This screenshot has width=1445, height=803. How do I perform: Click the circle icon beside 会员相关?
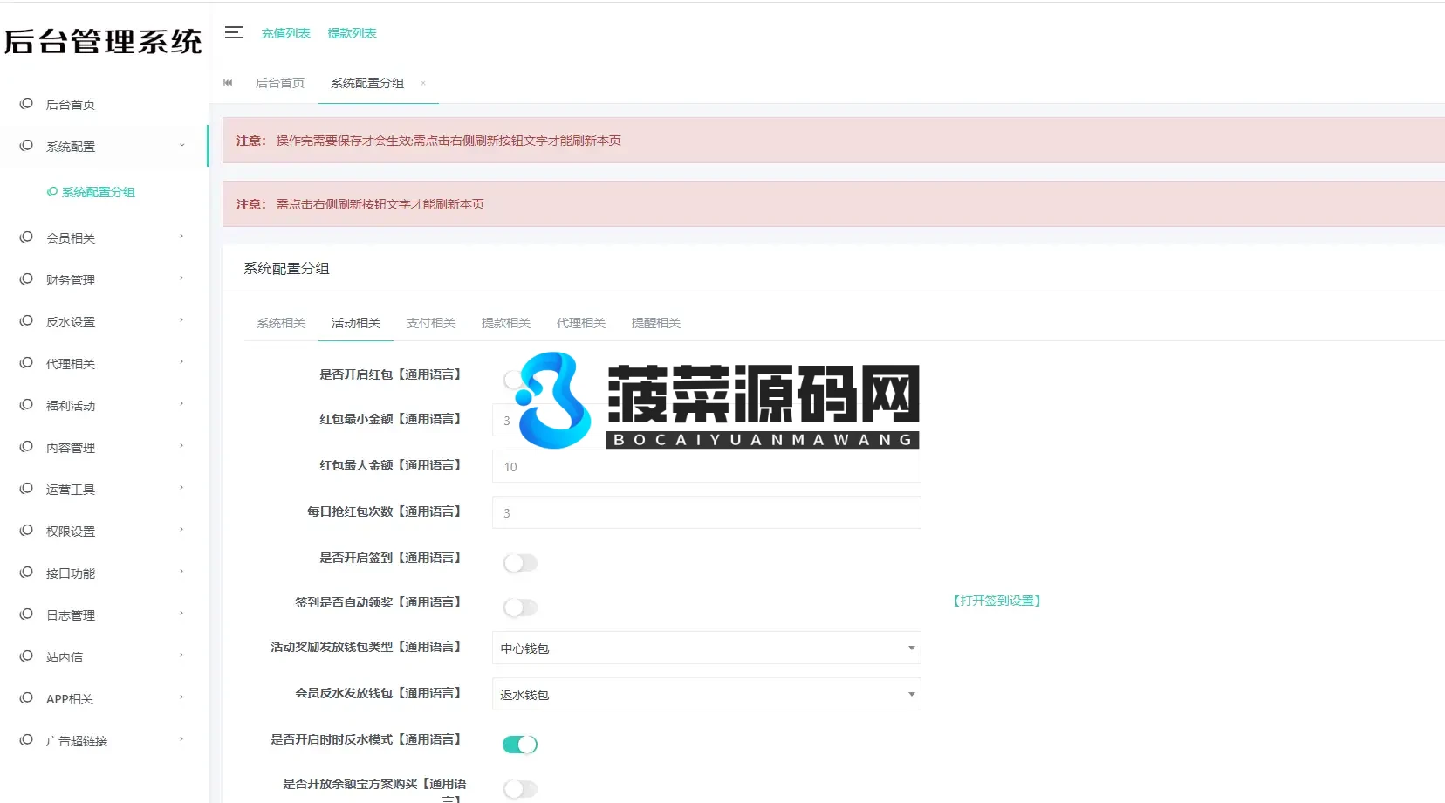click(x=26, y=237)
